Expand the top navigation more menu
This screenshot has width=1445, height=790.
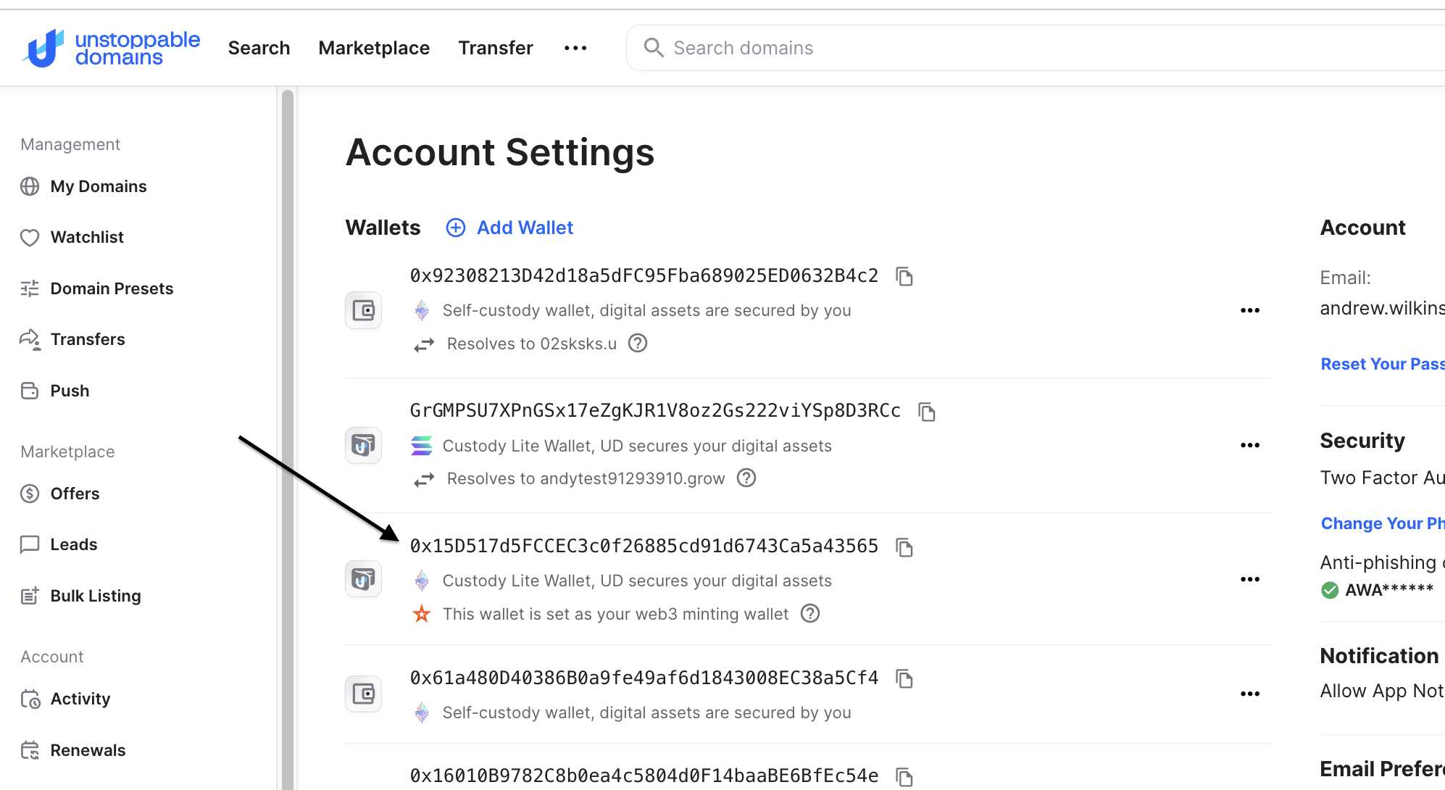click(x=575, y=48)
